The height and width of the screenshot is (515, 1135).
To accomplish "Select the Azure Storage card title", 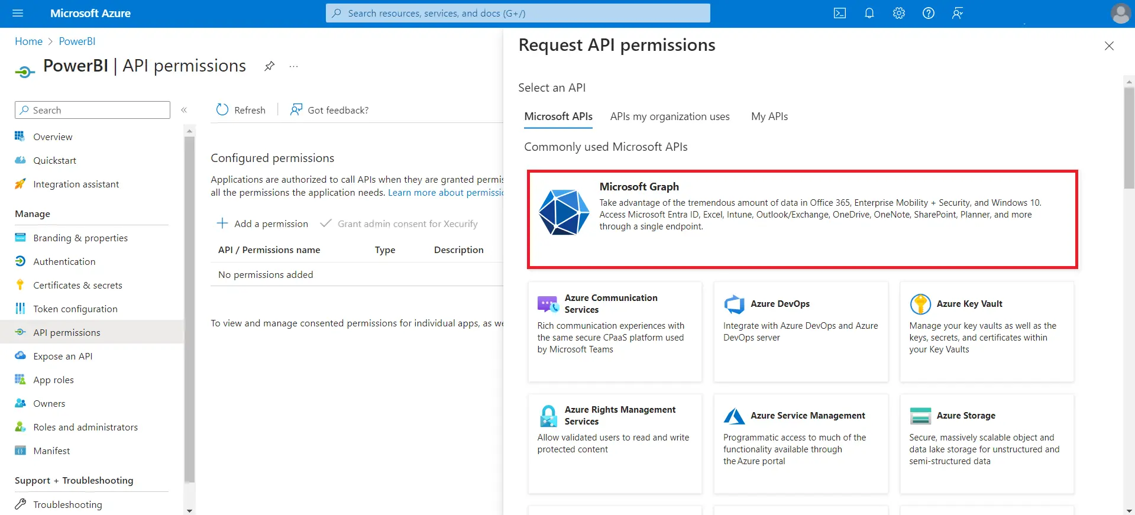I will (966, 416).
